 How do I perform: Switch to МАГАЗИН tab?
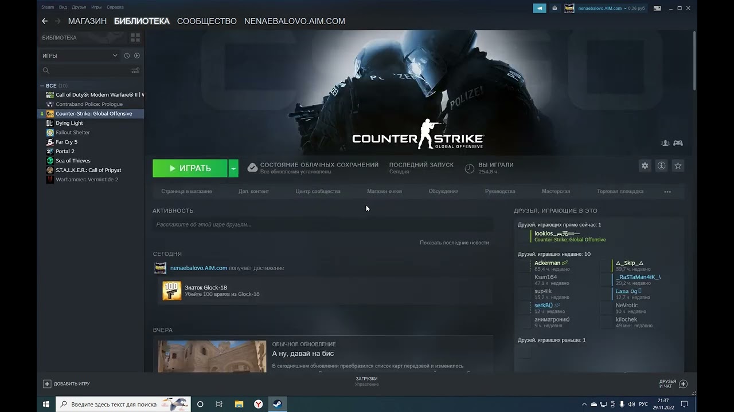click(x=87, y=21)
